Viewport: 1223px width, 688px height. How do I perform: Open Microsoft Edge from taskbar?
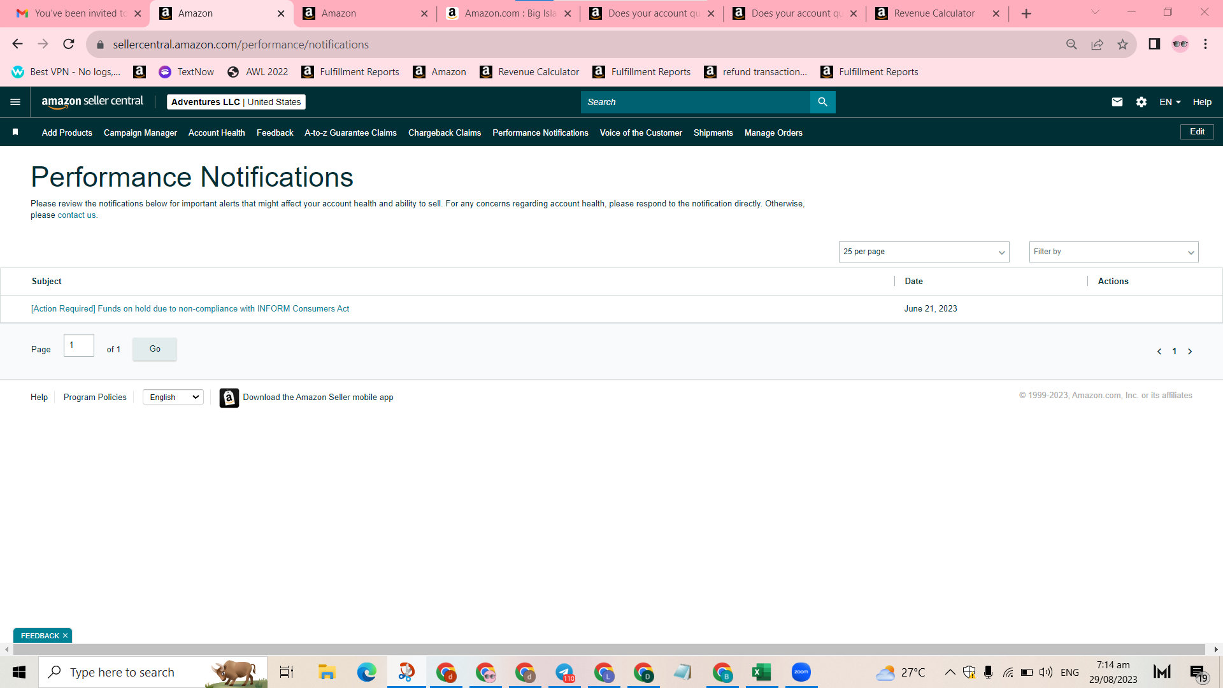pos(367,672)
